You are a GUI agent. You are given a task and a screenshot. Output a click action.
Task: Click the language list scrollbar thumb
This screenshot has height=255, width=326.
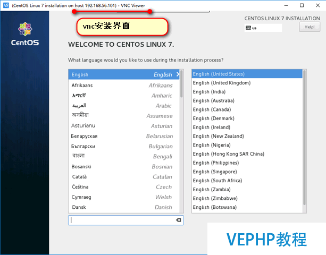181,84
